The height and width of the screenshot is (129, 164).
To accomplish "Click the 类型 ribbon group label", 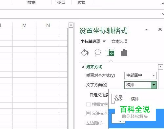I will 61,2.
